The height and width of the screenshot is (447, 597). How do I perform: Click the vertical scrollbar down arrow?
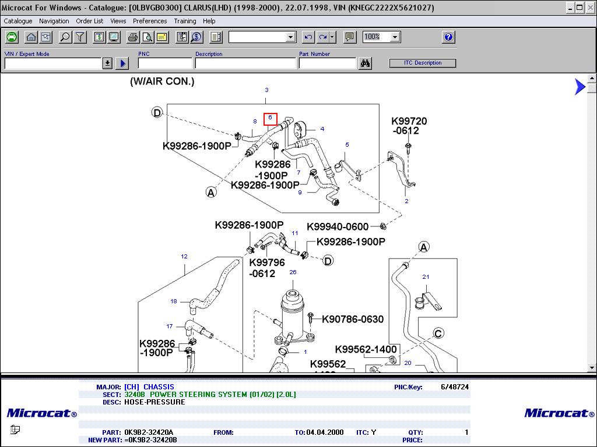[x=592, y=368]
